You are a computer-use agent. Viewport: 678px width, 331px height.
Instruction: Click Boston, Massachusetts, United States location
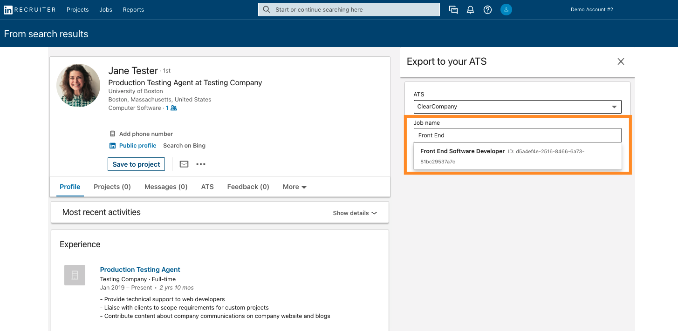160,100
